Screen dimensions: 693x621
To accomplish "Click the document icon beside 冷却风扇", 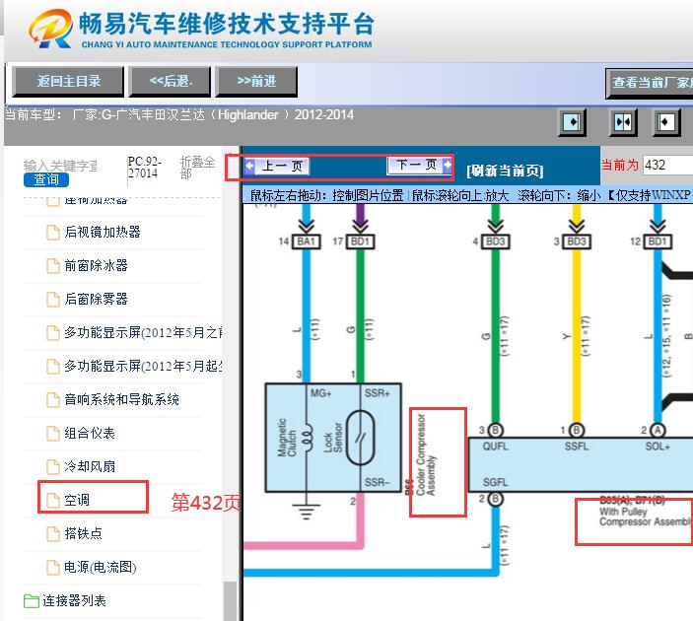I will tap(53, 467).
